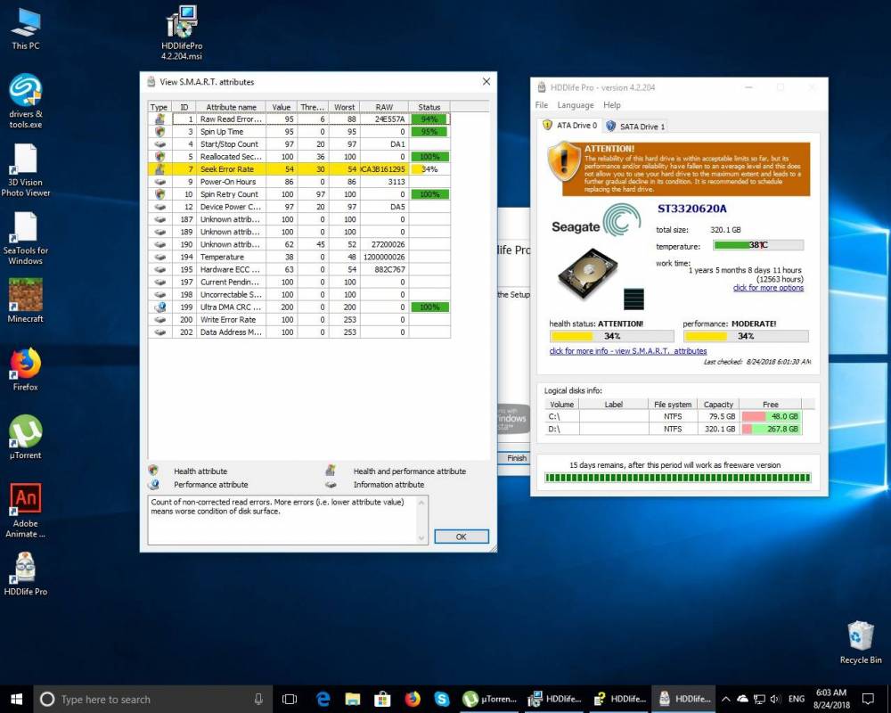Open HDDlife Pro desktop shortcut

coord(26,574)
